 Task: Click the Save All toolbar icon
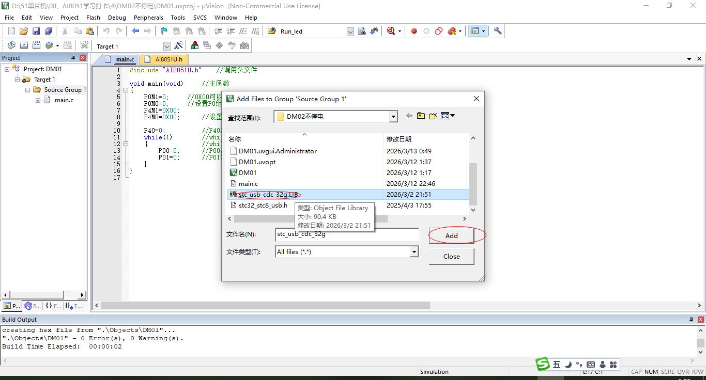(x=49, y=31)
